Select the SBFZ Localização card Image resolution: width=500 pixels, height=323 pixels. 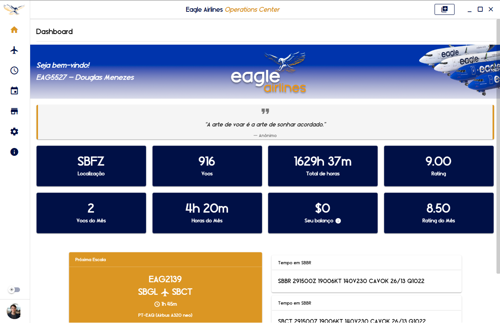[x=91, y=166]
